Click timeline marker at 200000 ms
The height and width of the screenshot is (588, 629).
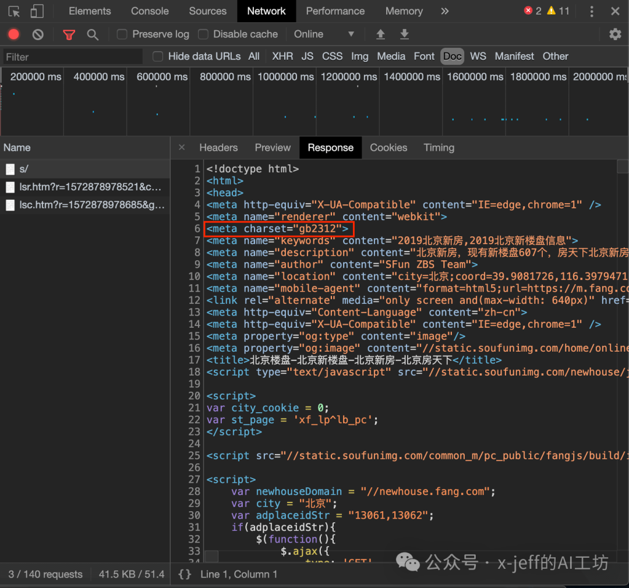point(36,77)
